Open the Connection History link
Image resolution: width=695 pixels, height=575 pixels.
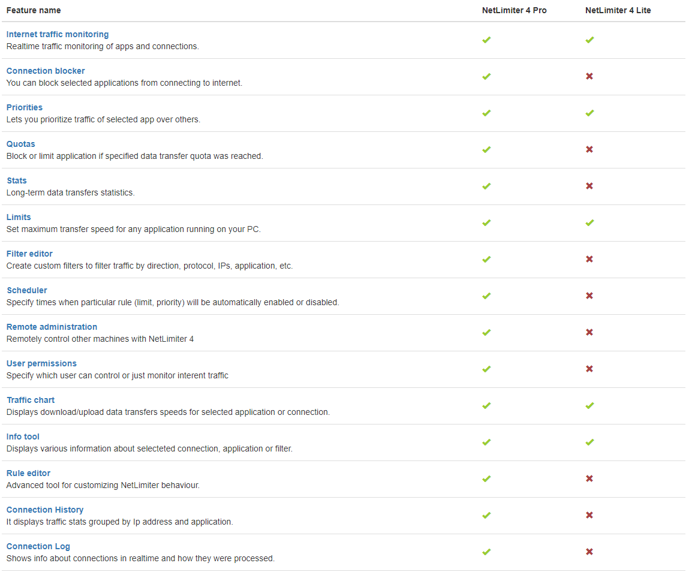tap(45, 510)
